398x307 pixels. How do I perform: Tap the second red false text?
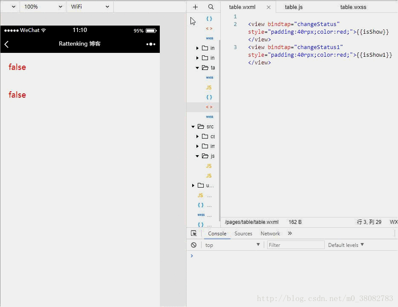(x=17, y=95)
